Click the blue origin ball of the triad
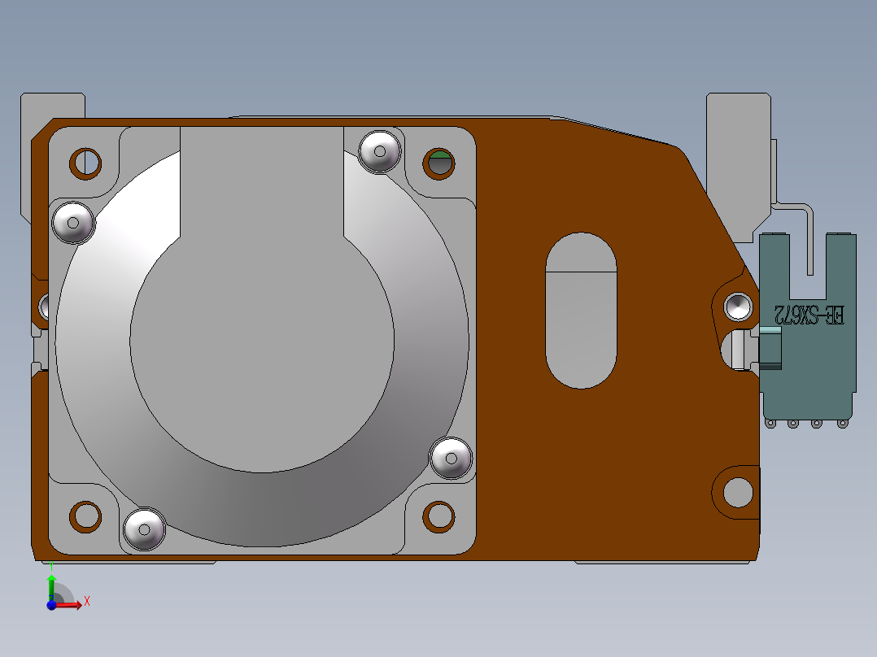 pos(51,604)
